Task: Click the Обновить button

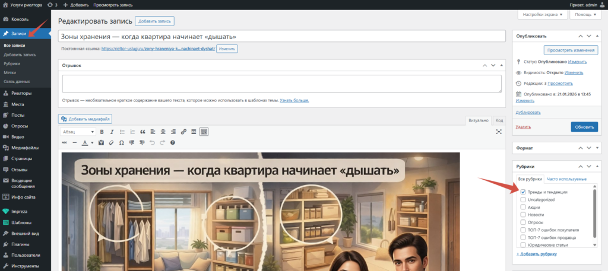Action: pos(584,126)
